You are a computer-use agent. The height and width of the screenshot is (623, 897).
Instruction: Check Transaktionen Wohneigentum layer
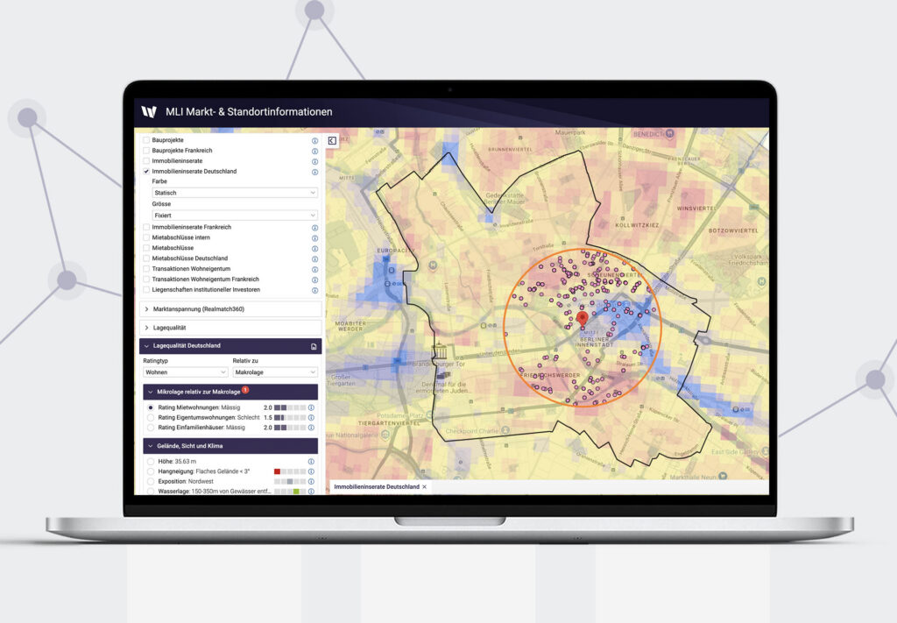146,269
